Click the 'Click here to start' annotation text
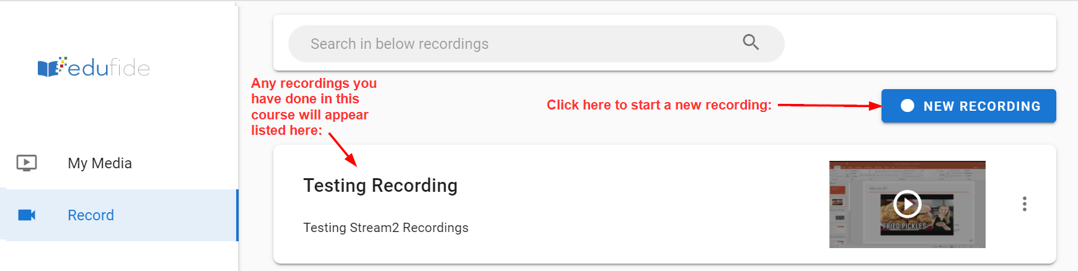This screenshot has height=271, width=1078. pos(658,105)
